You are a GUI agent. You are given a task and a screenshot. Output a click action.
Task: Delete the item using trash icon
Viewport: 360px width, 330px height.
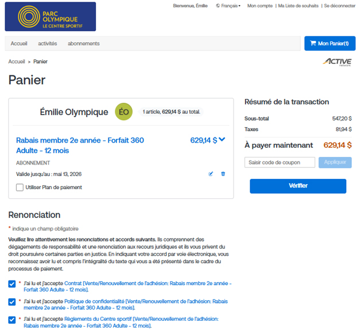223,174
